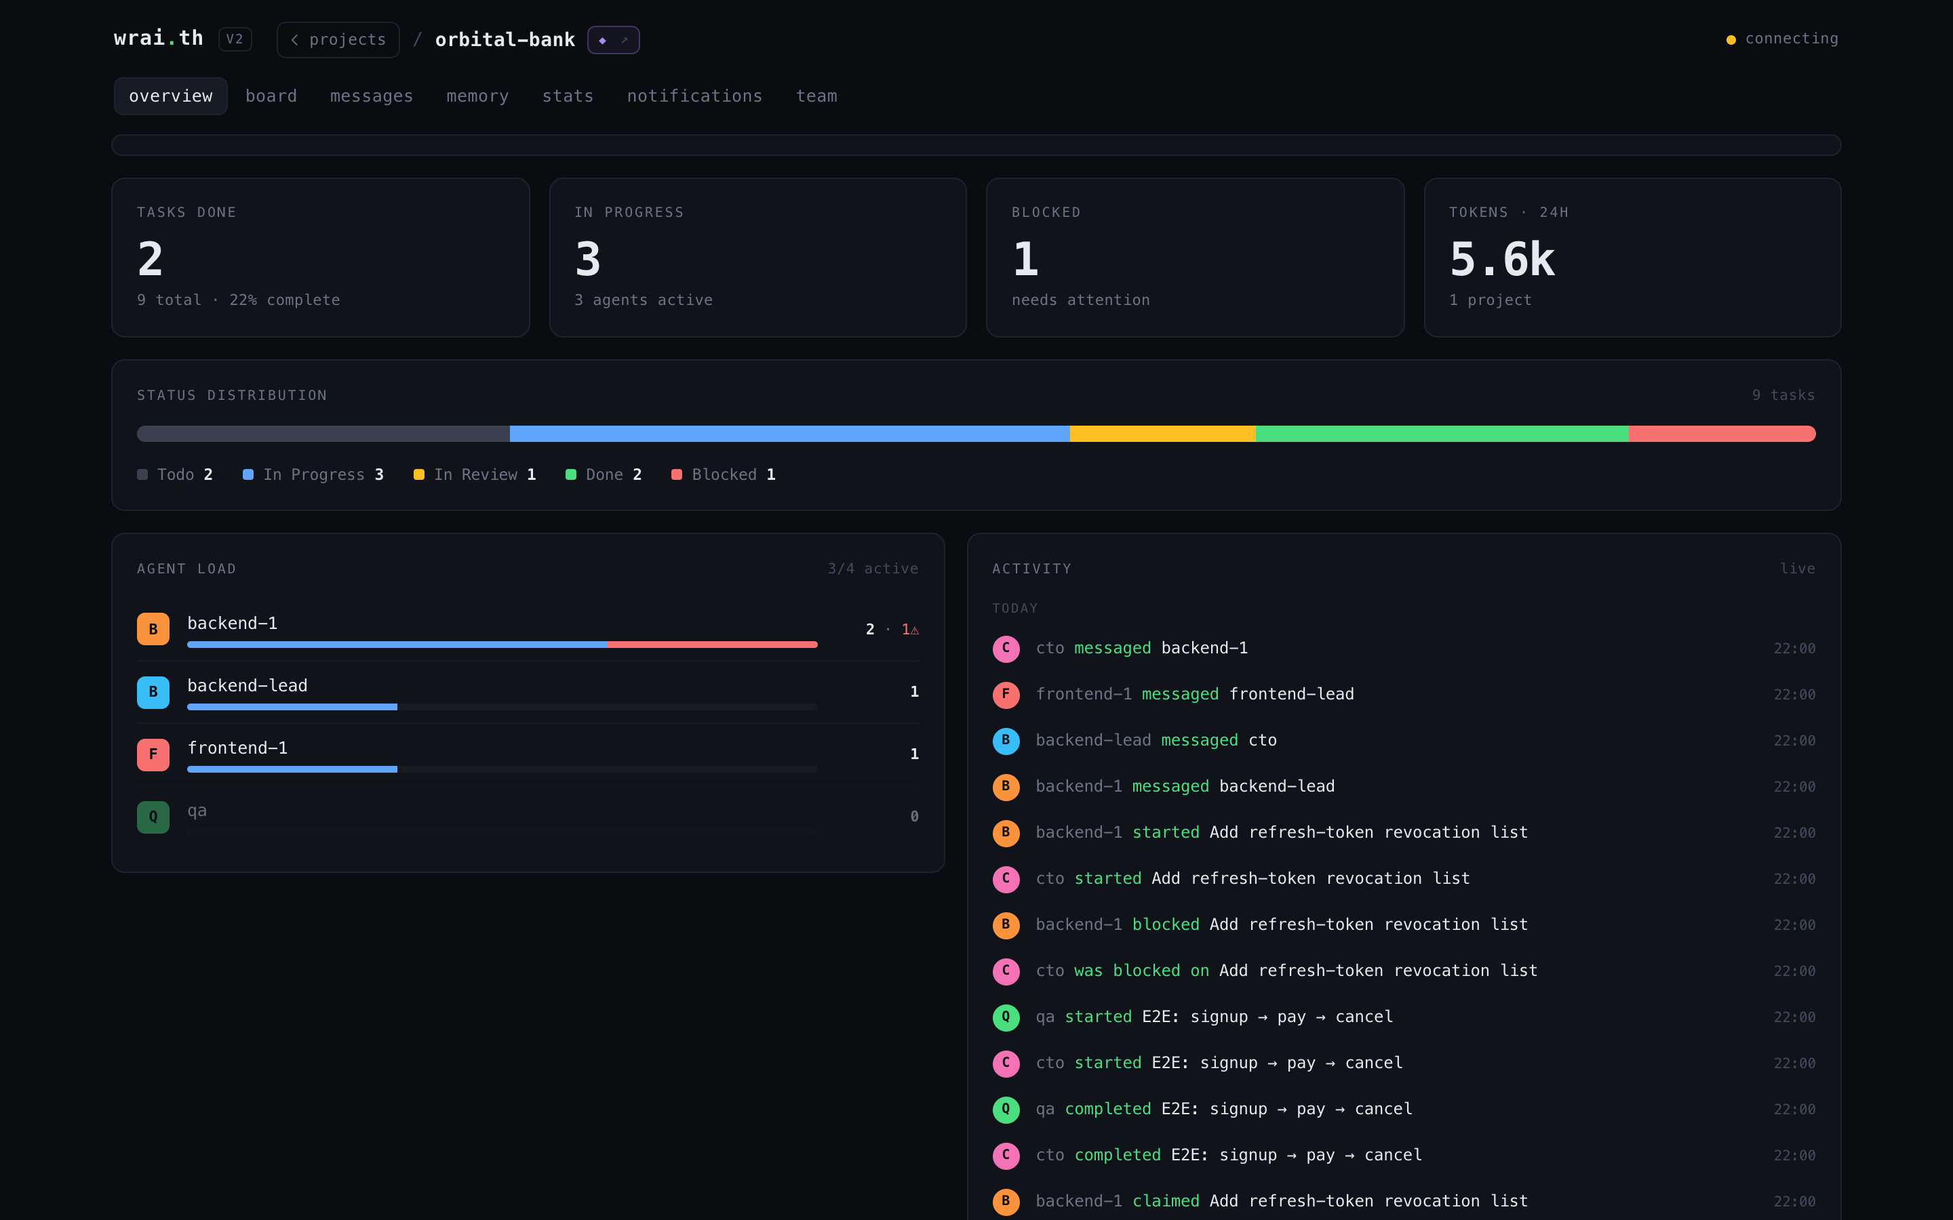Viewport: 1953px width, 1220px height.
Task: Switch to the stats tab
Action: 568,96
